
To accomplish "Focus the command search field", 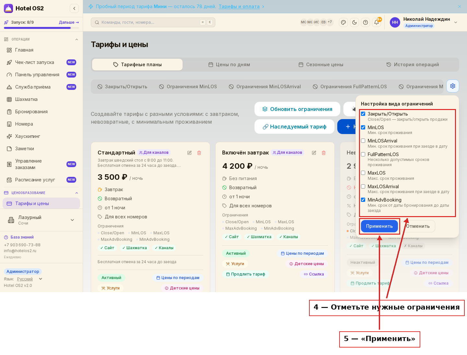I will tap(153, 22).
